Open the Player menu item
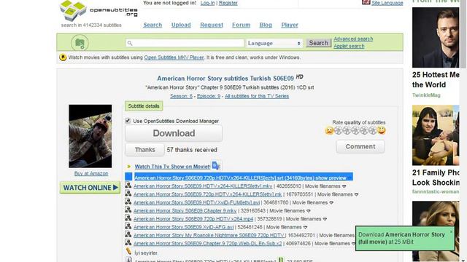 [x=290, y=25]
